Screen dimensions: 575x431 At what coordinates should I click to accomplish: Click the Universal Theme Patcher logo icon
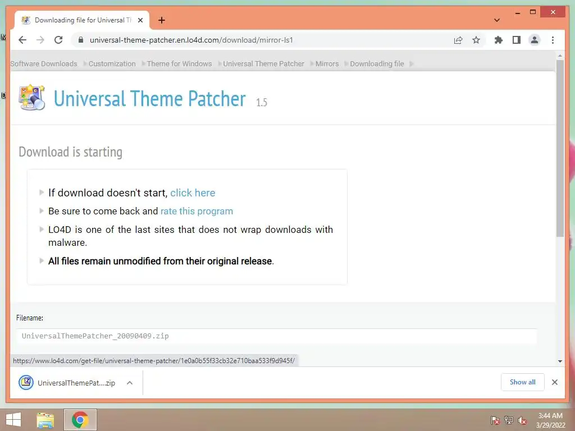point(32,98)
